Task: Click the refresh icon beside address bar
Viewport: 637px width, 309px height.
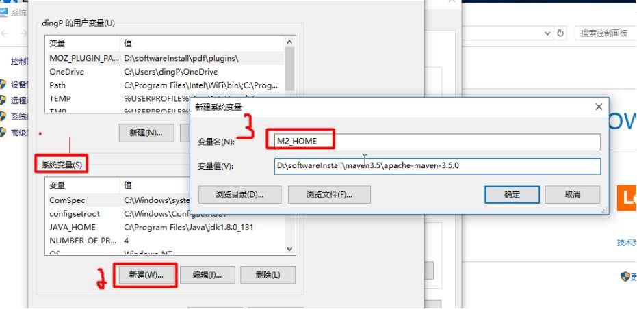Action: 560,33
